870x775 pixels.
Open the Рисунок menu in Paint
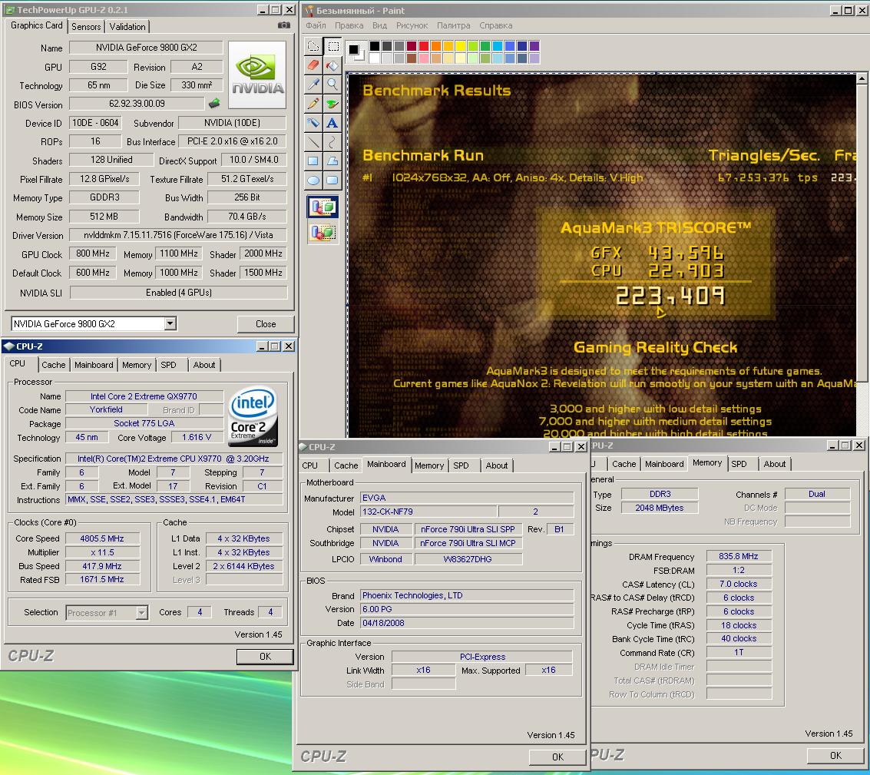coord(412,25)
